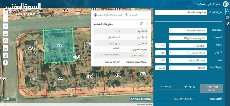The height and width of the screenshot is (106, 230).
Task: Switch to الإحداثيات tab
Action: 189,87
